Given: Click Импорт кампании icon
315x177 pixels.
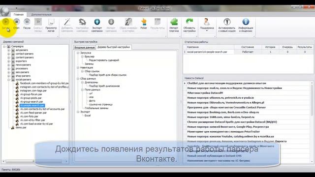Looking at the screenshot, I should click(x=111, y=22).
